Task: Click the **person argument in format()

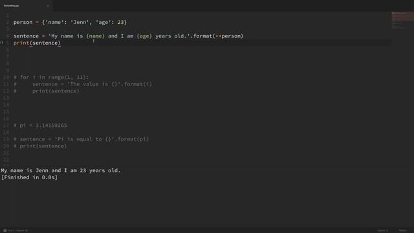Action: click(228, 36)
